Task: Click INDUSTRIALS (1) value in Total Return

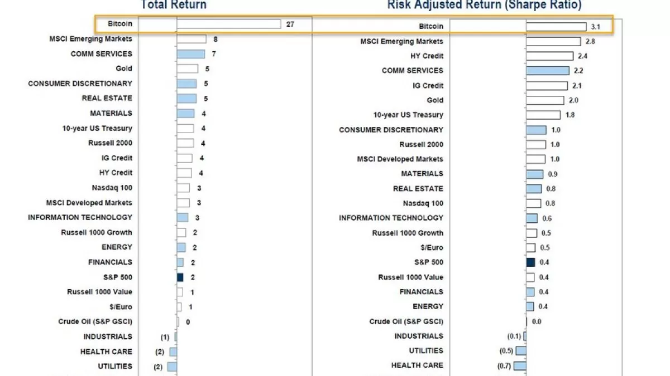Action: [x=165, y=337]
